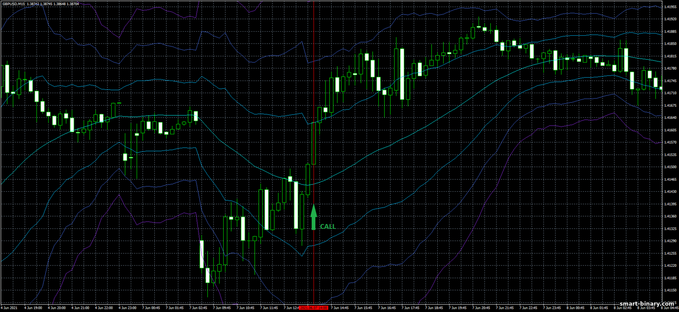Click the 7 Jun 02:45 time label
Viewport: 679px width, 312px height.
(x=198, y=307)
